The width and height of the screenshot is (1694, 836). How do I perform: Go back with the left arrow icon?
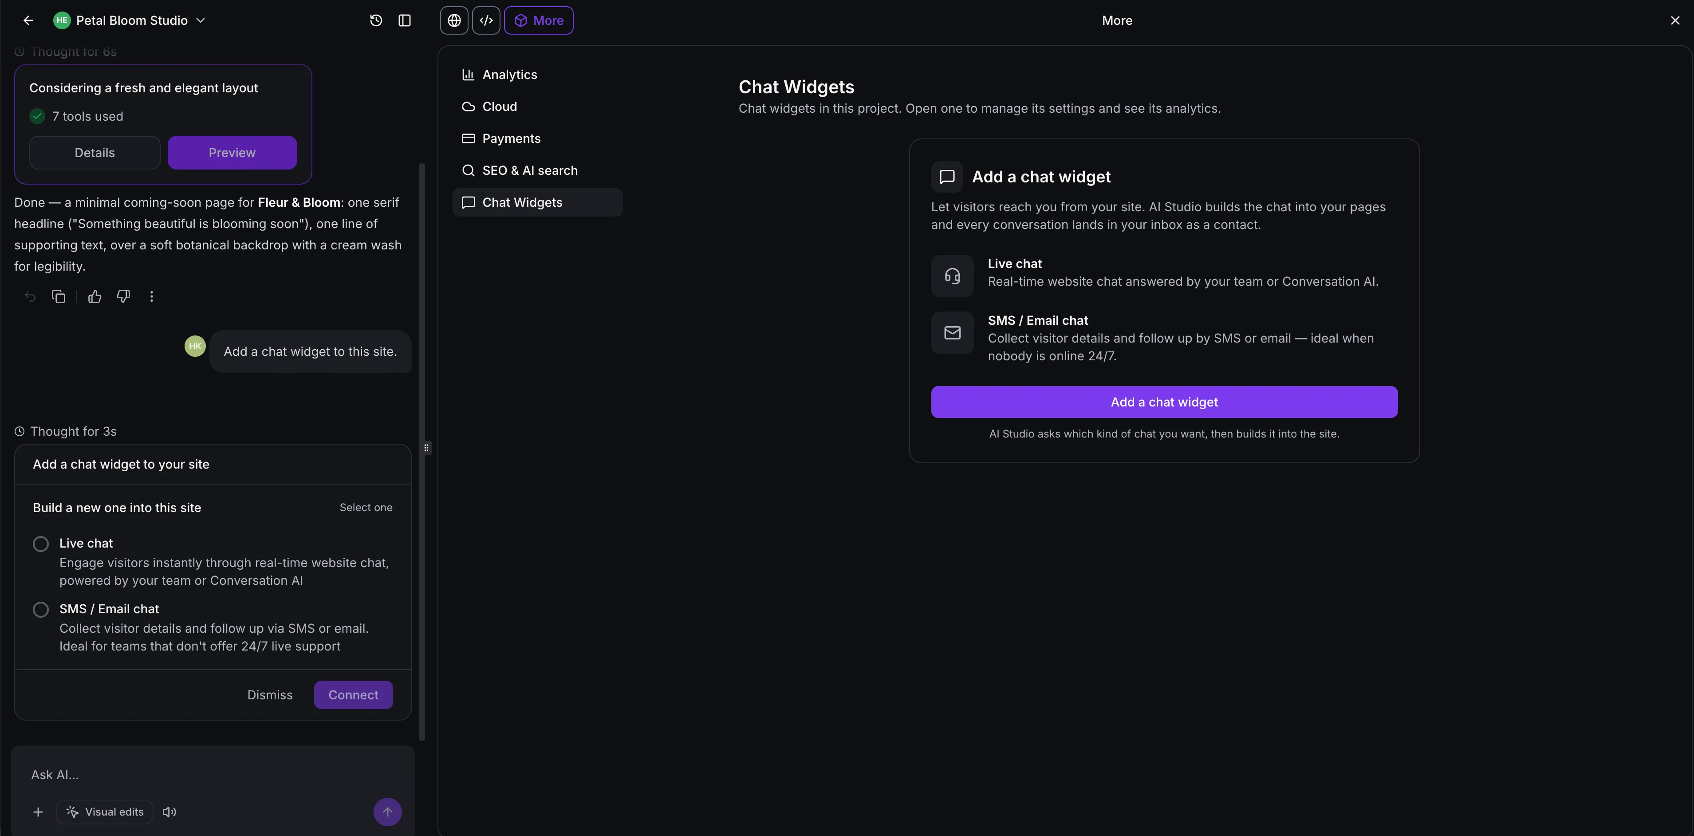click(28, 20)
